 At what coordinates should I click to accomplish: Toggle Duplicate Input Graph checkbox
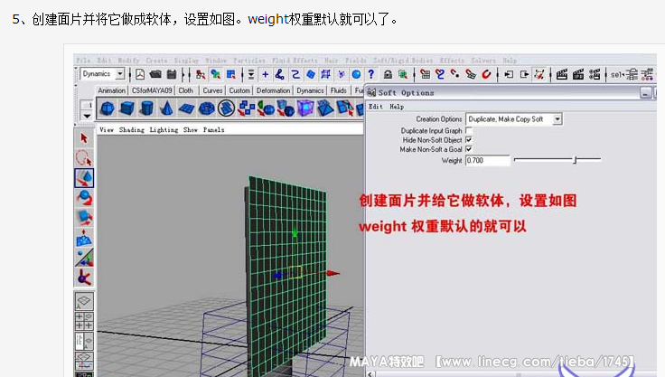469,130
